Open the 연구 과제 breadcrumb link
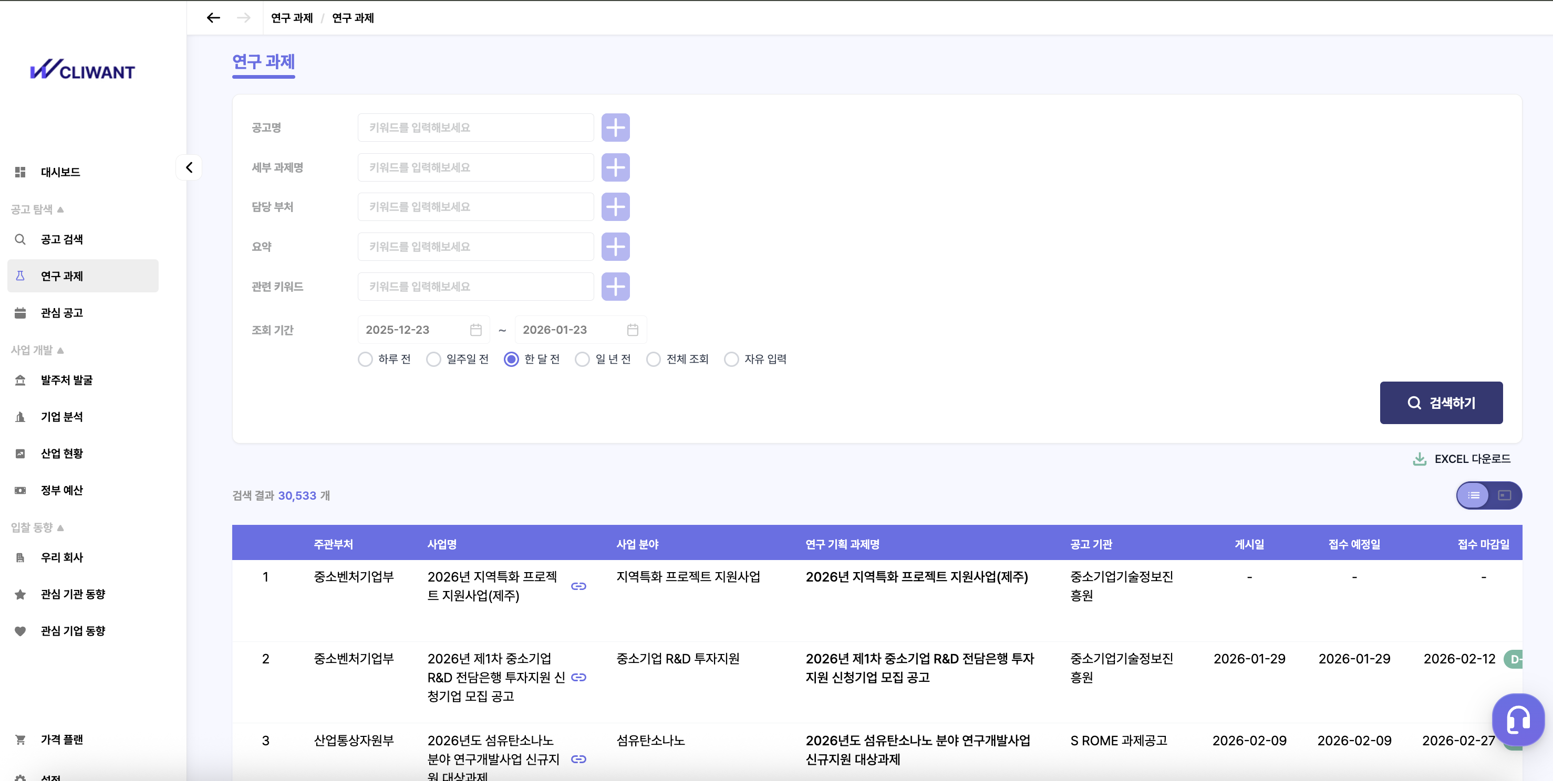The image size is (1553, 781). [x=291, y=18]
